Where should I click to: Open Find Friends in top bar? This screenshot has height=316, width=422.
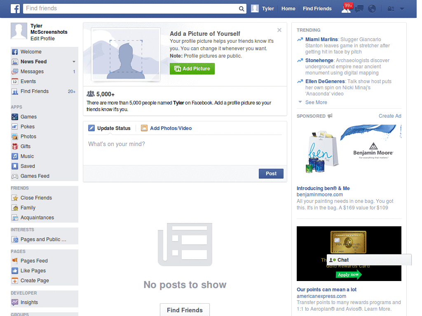coord(317,9)
